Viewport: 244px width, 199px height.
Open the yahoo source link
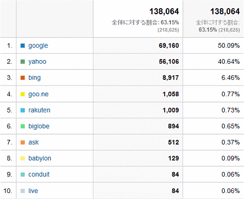37,62
